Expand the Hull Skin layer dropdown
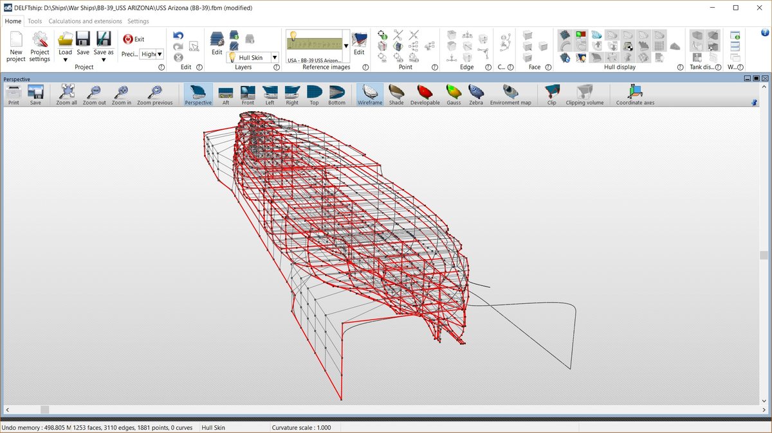Image resolution: width=772 pixels, height=433 pixels. coord(275,58)
